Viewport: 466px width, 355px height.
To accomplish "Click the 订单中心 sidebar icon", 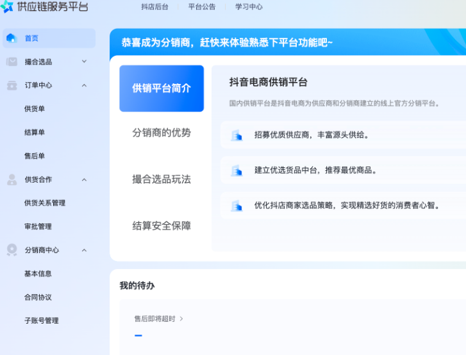I will (x=12, y=85).
